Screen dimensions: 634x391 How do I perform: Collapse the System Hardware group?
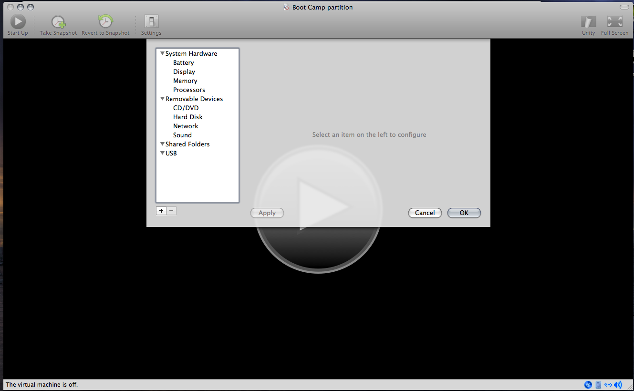(162, 53)
